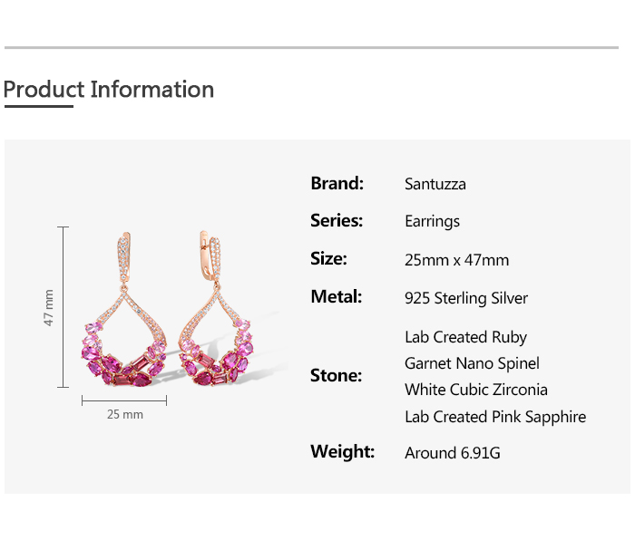The height and width of the screenshot is (540, 635).
Task: Select the Garnet Nano Spinel text
Action: [472, 363]
